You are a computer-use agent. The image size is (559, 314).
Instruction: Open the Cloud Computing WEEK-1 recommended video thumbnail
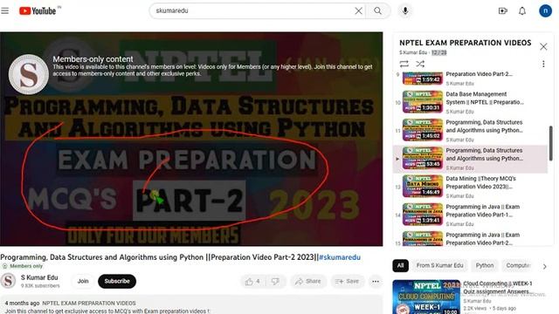point(426,297)
